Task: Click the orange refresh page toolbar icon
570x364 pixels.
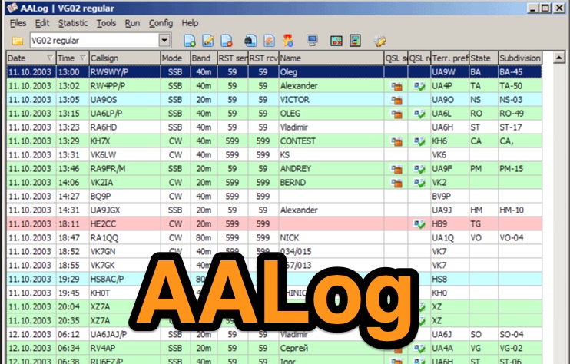Action: pyautogui.click(x=269, y=41)
